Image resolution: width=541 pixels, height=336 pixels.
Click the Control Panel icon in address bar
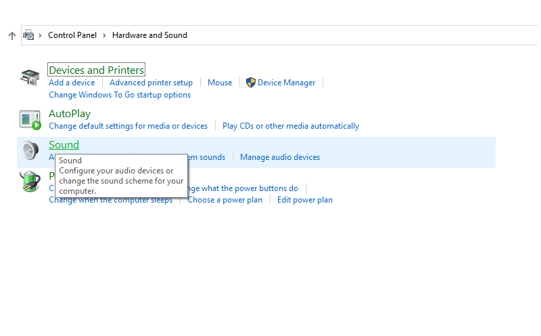[28, 35]
